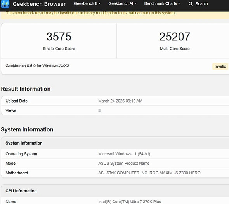This screenshot has height=204, width=229.
Task: Open the Geekbench Browser home link
Action: tap(39, 4)
